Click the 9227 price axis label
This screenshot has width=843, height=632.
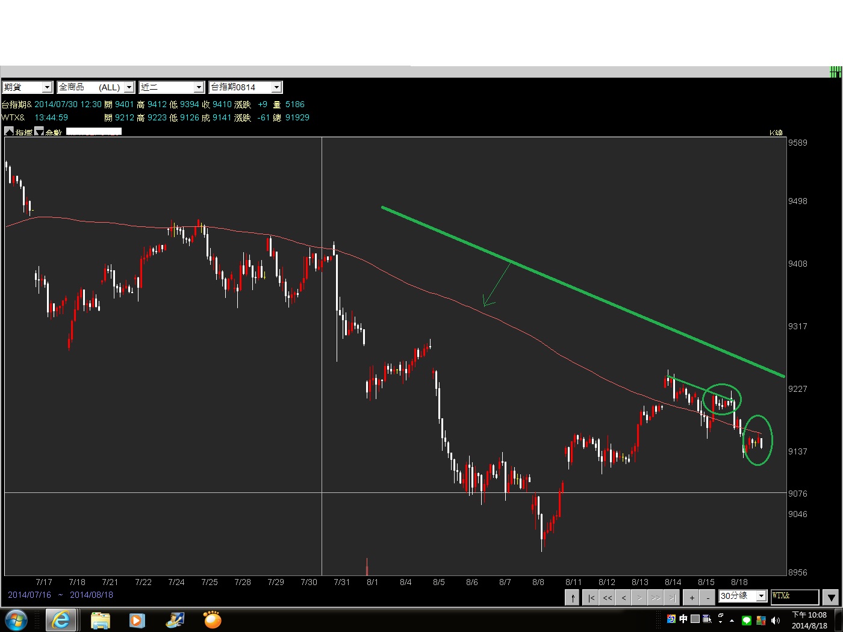(x=798, y=389)
